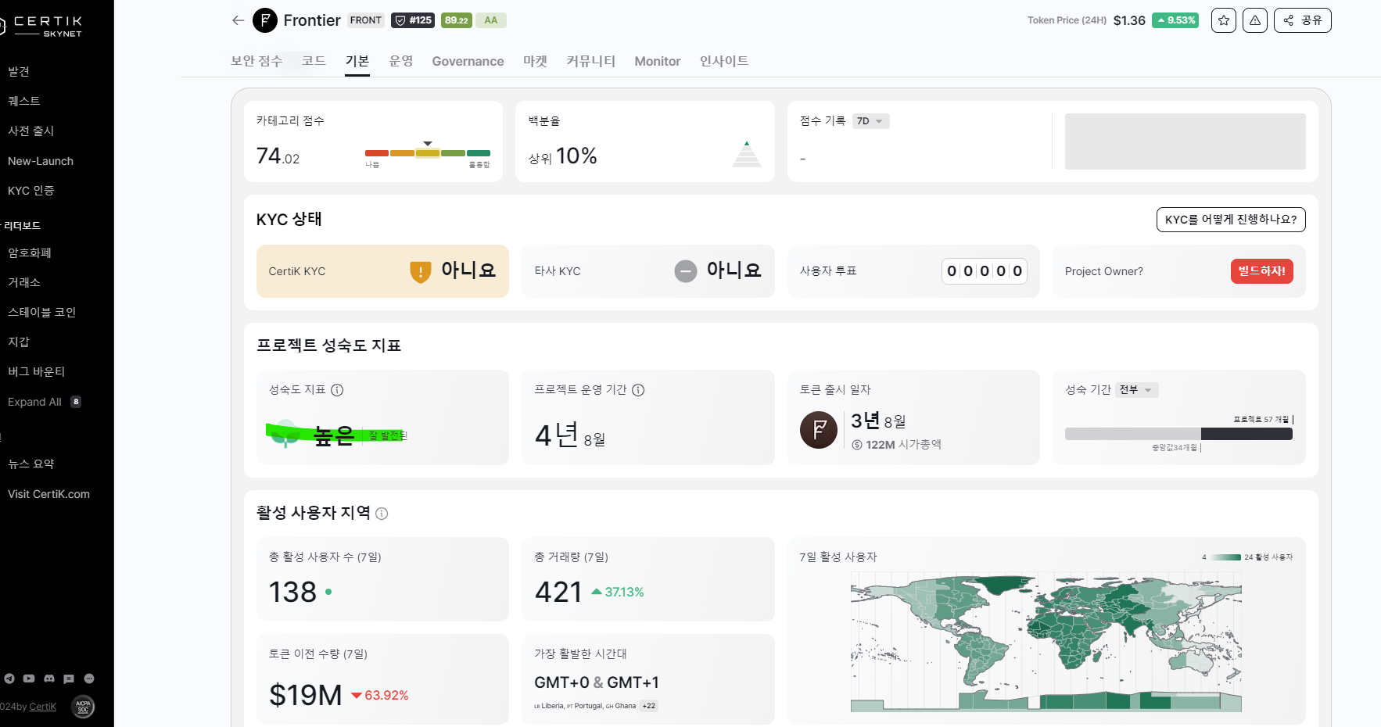Click the world map of active users

[1046, 642]
